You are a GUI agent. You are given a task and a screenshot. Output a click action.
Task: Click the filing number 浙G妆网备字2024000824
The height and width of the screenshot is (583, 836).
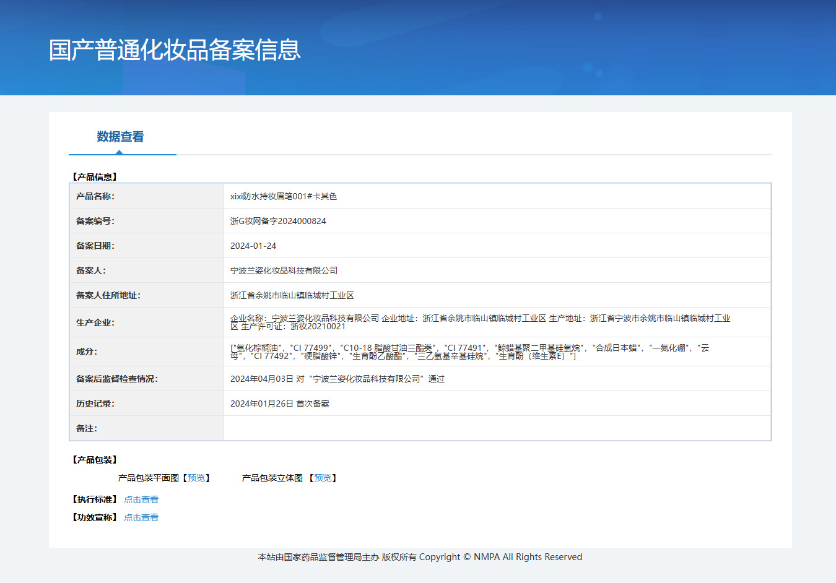(x=278, y=221)
